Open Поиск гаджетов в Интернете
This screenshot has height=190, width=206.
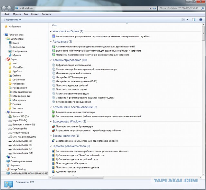[71, 163]
